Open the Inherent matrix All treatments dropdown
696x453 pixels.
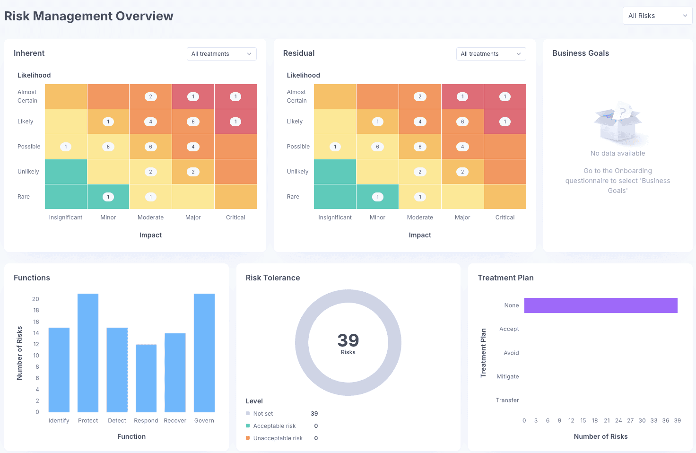tap(221, 53)
